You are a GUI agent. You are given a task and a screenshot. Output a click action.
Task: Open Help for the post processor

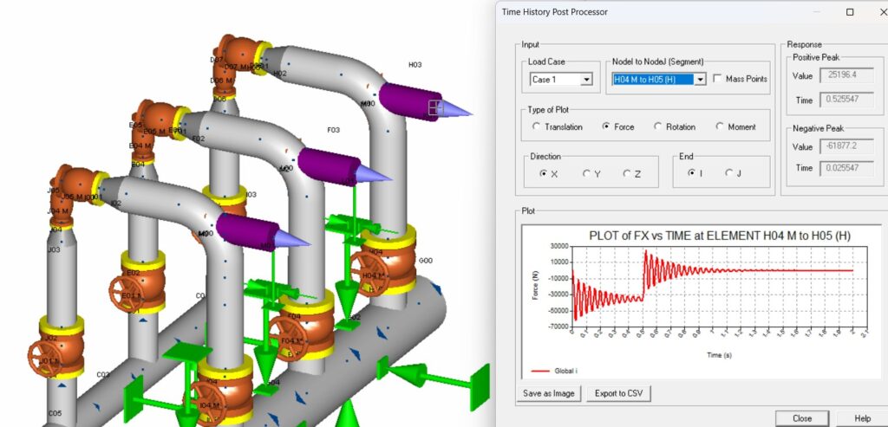tap(862, 418)
